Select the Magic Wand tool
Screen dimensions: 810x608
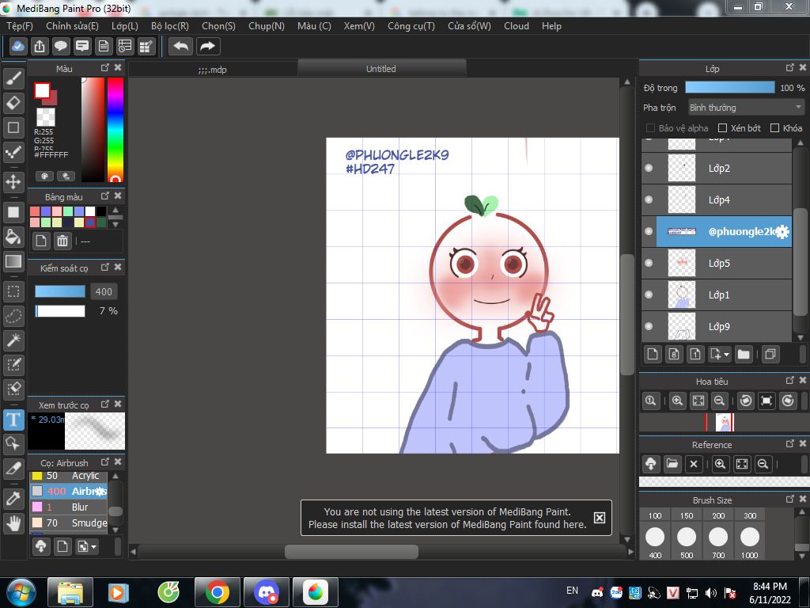pos(13,340)
